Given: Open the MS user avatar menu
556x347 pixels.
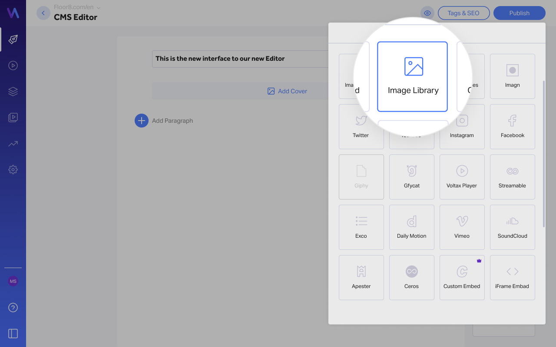Looking at the screenshot, I should click(13, 281).
